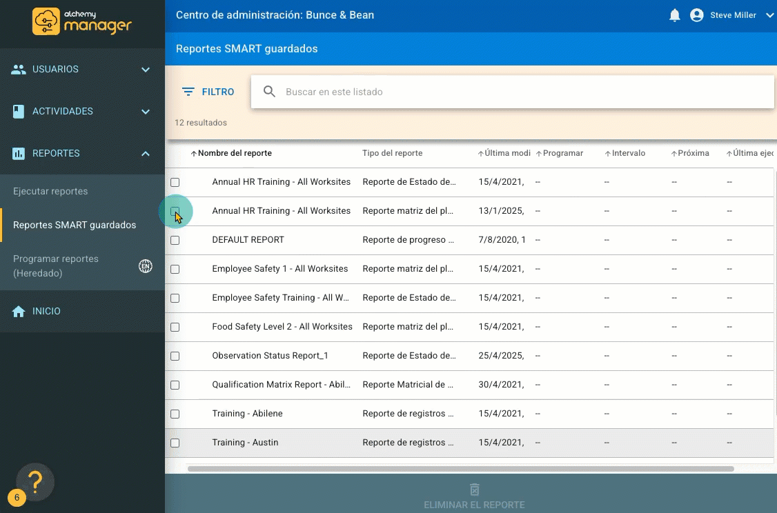
Task: Tick the Observation Status Report_1 checkbox
Action: point(175,356)
